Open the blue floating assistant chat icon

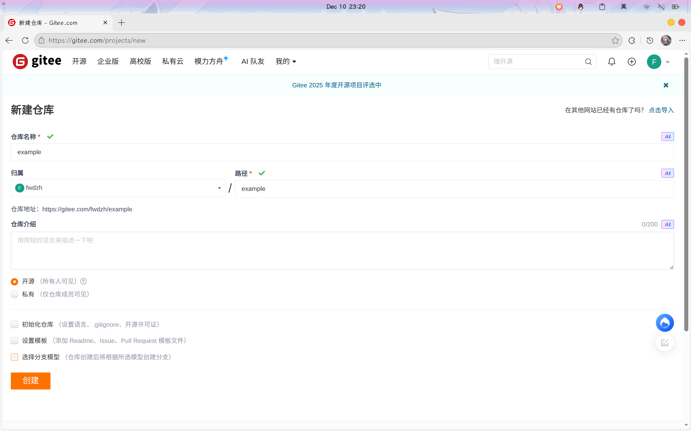(665, 323)
